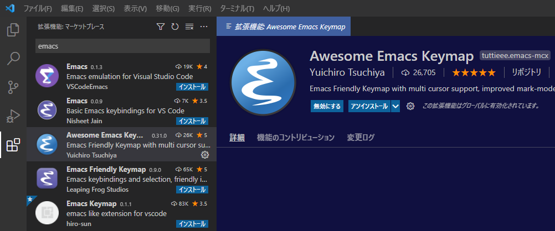The width and height of the screenshot is (555, 231).
Task: Click the emacs search input field
Action: point(122,46)
